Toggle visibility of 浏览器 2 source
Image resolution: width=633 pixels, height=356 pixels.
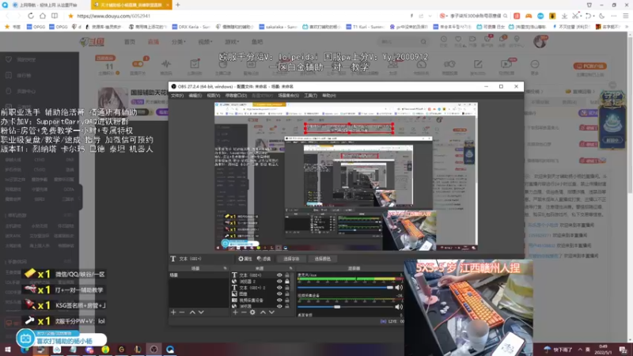(x=279, y=282)
